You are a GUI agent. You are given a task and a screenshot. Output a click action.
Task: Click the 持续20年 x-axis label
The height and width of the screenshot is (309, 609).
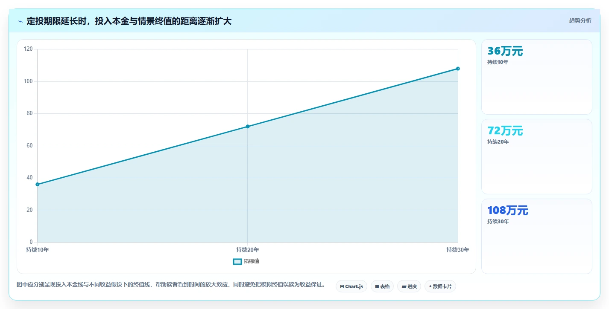[248, 250]
